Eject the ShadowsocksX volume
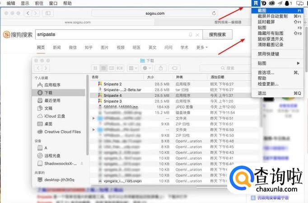The image size is (308, 203). click(x=82, y=163)
